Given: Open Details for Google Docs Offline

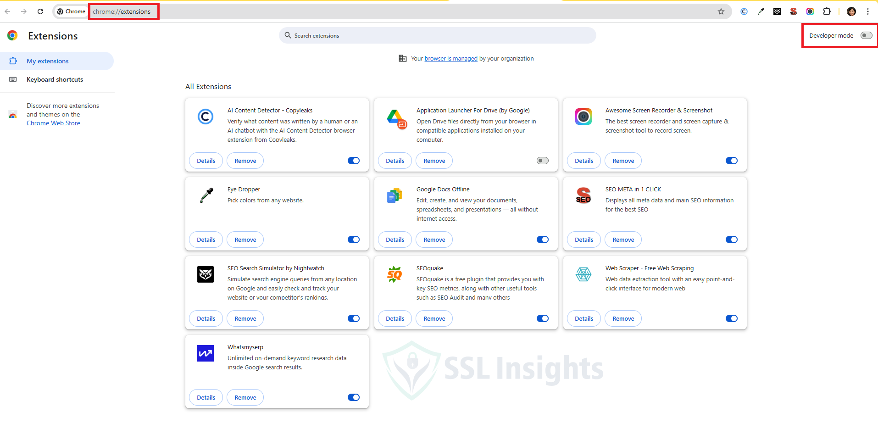Looking at the screenshot, I should [x=395, y=239].
